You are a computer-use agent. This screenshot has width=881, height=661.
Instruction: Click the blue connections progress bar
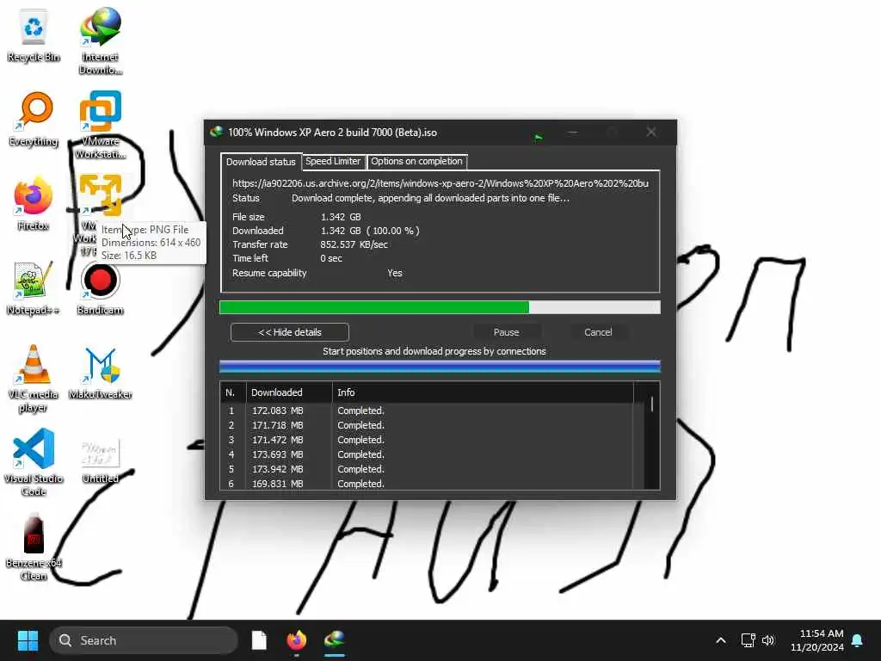click(440, 367)
